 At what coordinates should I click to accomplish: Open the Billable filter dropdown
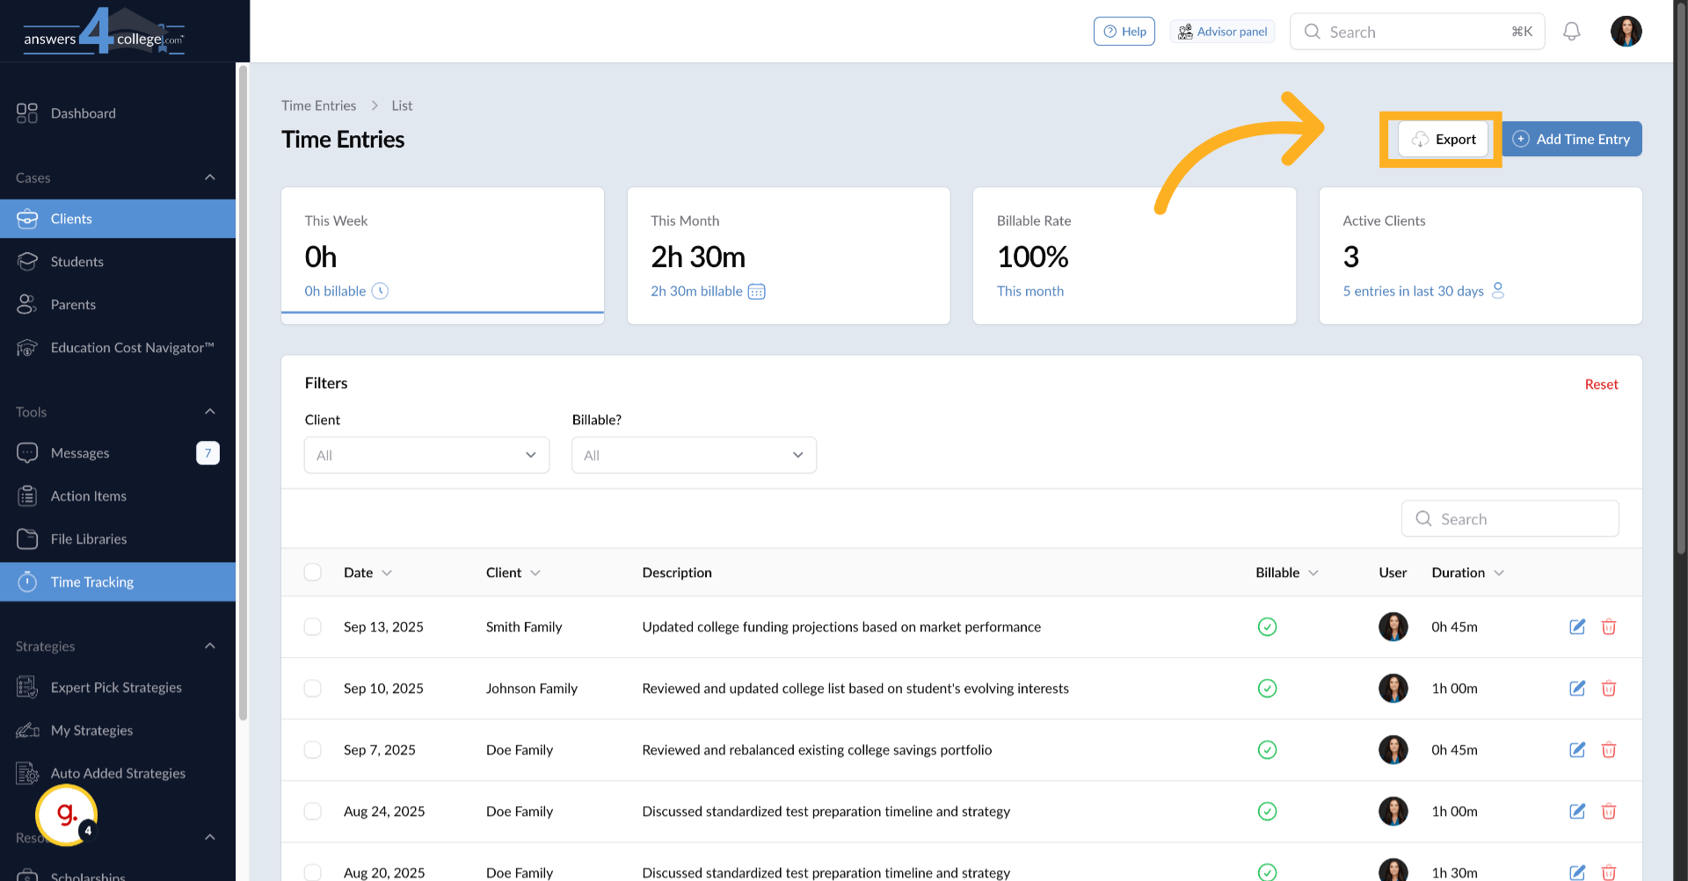(x=694, y=455)
